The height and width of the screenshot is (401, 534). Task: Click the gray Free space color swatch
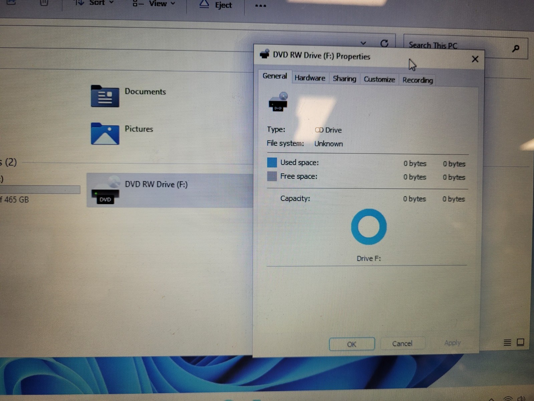(272, 176)
